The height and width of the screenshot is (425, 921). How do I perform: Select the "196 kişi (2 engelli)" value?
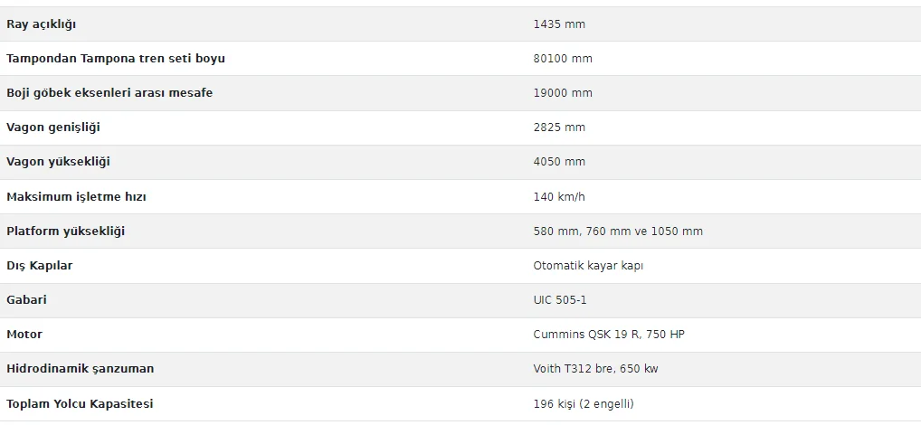pos(584,404)
